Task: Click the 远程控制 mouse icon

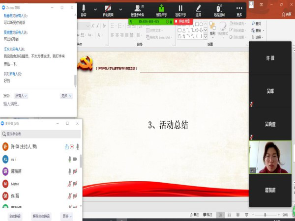Action: (219, 9)
